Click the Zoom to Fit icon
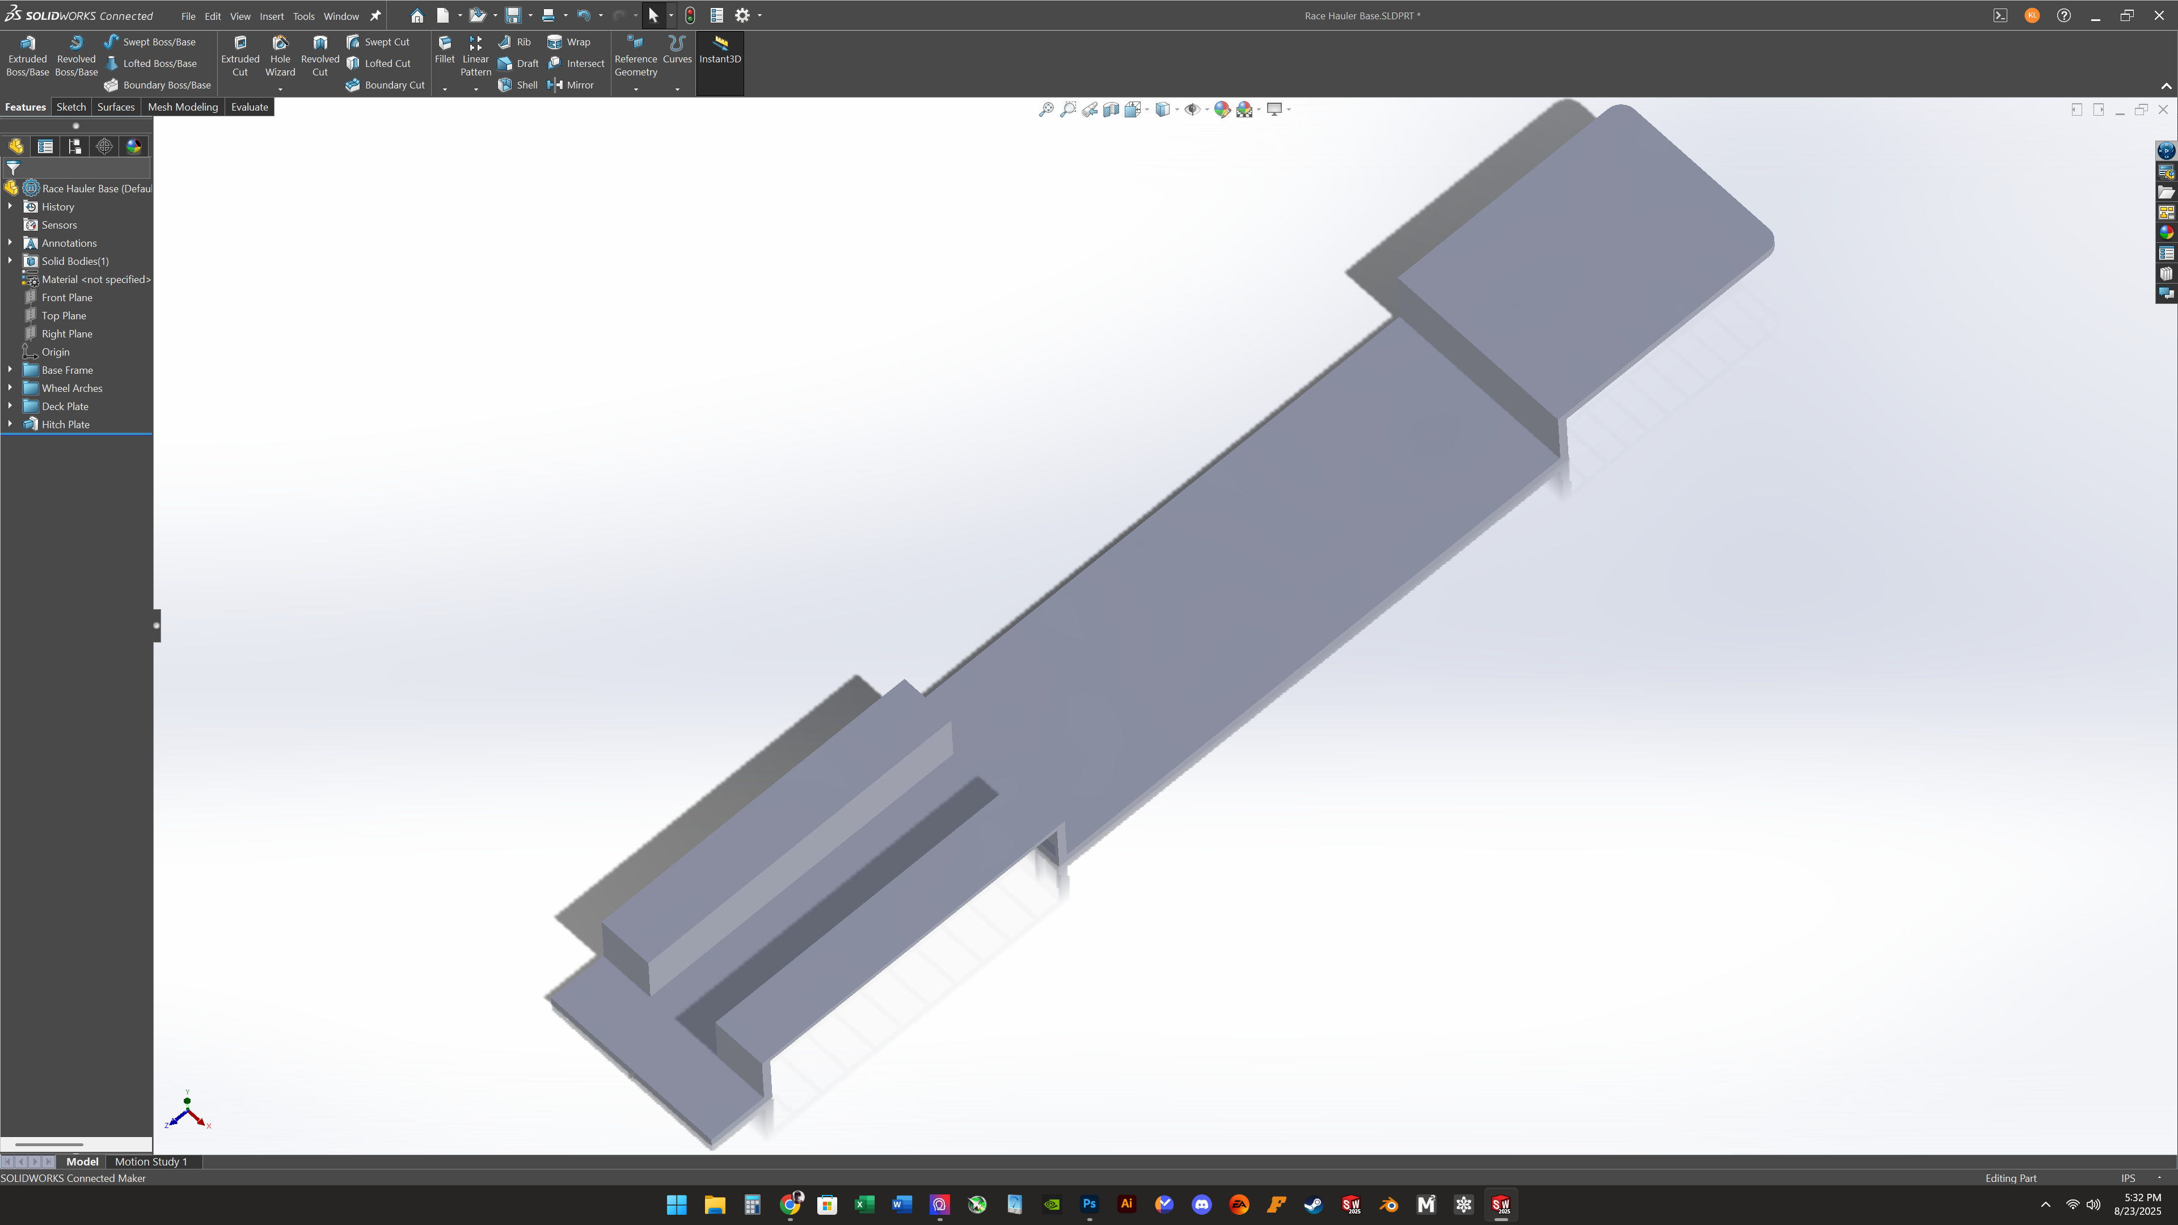This screenshot has height=1225, width=2178. [x=1046, y=109]
